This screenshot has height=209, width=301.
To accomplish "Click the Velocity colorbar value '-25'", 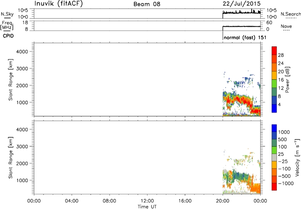I will (283, 161).
